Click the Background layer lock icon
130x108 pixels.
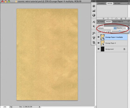tap(124, 49)
